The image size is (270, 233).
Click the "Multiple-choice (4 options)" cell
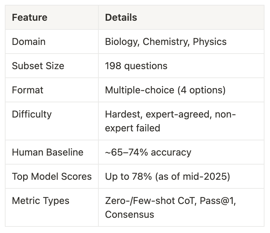(x=165, y=90)
